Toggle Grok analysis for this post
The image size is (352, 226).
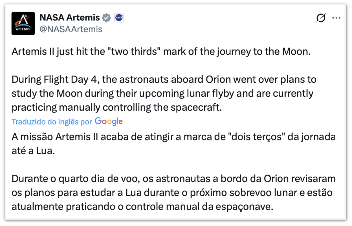pos(320,17)
